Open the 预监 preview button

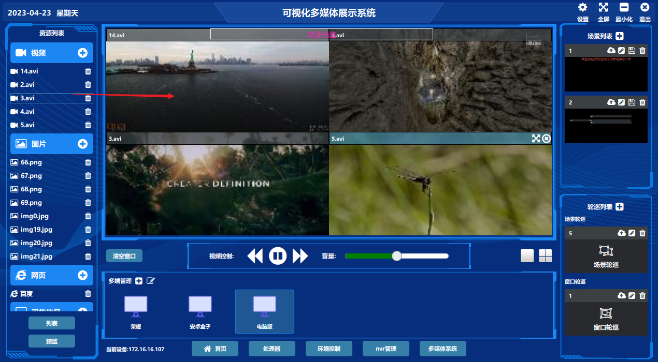tap(52, 341)
